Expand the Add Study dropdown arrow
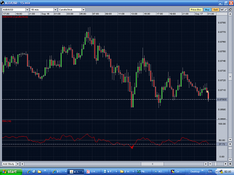Screen dimensions: 234x175 click(x=18, y=164)
